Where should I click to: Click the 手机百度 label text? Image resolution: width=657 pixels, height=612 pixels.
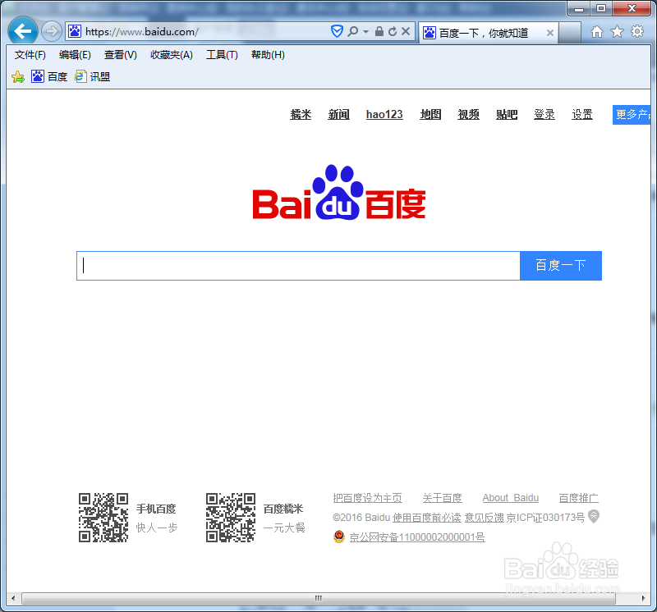[x=156, y=509]
